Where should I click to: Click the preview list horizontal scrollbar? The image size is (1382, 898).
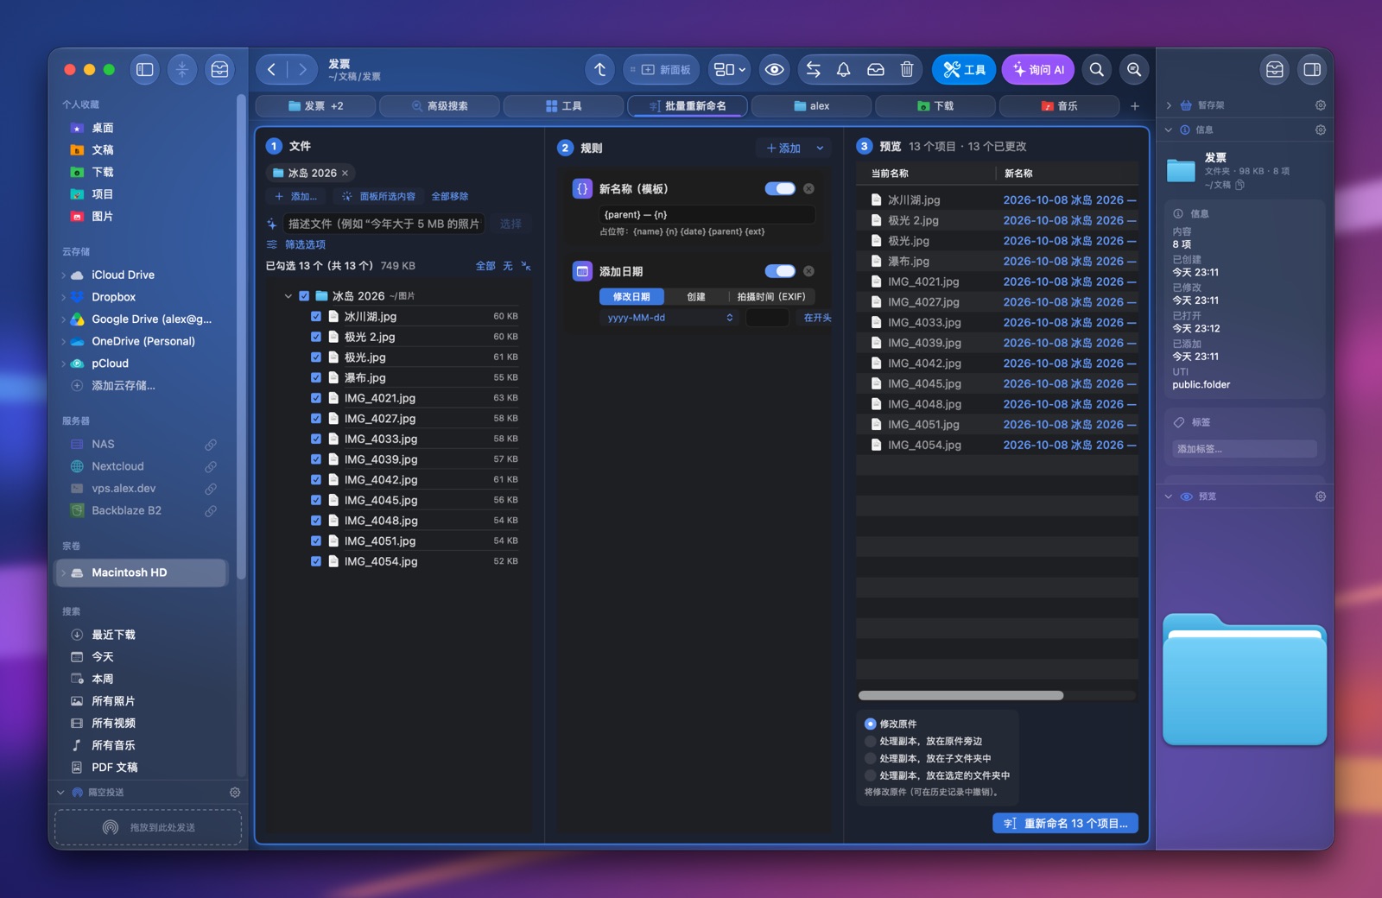coord(960,696)
